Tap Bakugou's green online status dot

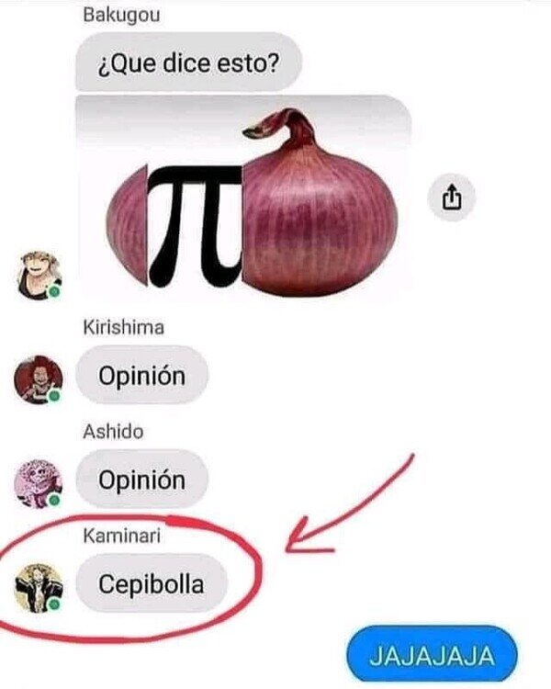[x=55, y=292]
